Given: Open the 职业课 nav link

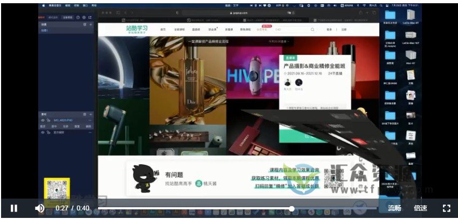Looking at the screenshot, I should click(212, 30).
